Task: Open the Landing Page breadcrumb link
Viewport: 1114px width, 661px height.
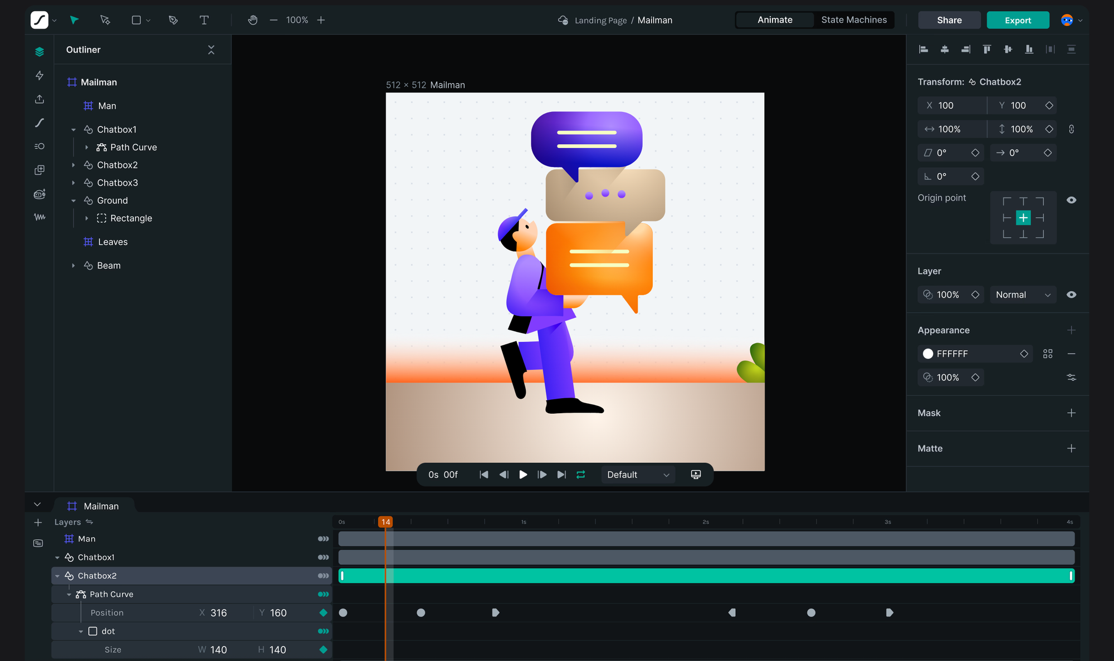Action: pyautogui.click(x=600, y=20)
